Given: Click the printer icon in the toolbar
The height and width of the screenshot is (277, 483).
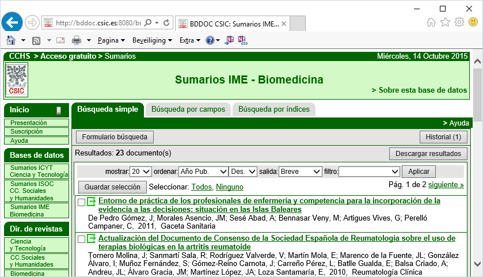Looking at the screenshot, I should (x=76, y=40).
